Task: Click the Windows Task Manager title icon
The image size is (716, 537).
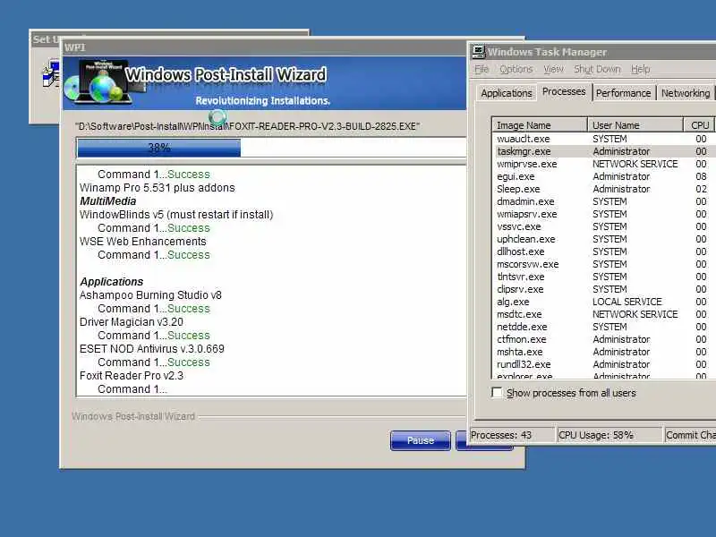Action: pos(478,52)
